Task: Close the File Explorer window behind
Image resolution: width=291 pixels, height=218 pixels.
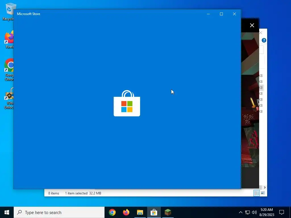Action: (x=261, y=33)
